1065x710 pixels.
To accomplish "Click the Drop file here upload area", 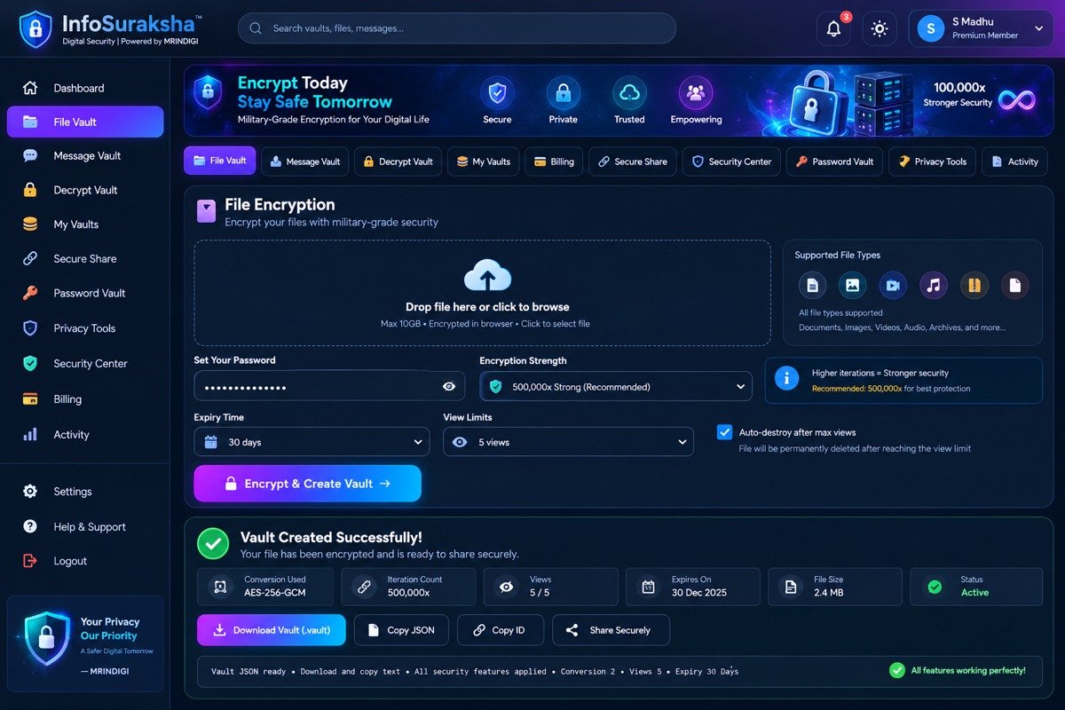I will coord(482,293).
